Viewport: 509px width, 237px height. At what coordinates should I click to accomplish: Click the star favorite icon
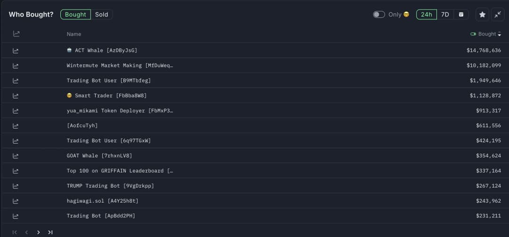point(482,15)
